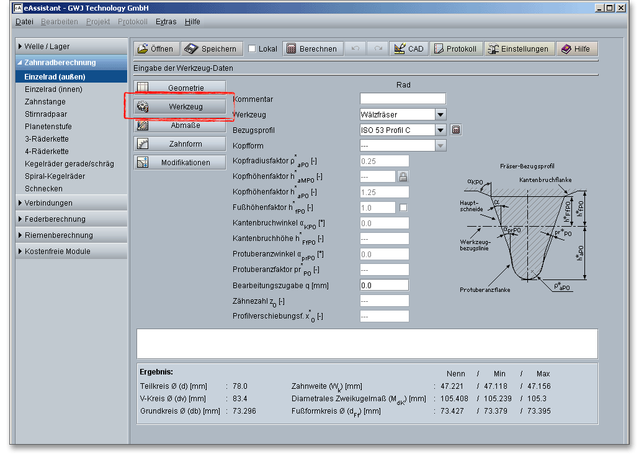Open Einstellungen settings in toolbar
The height and width of the screenshot is (454, 639).
pyautogui.click(x=519, y=49)
